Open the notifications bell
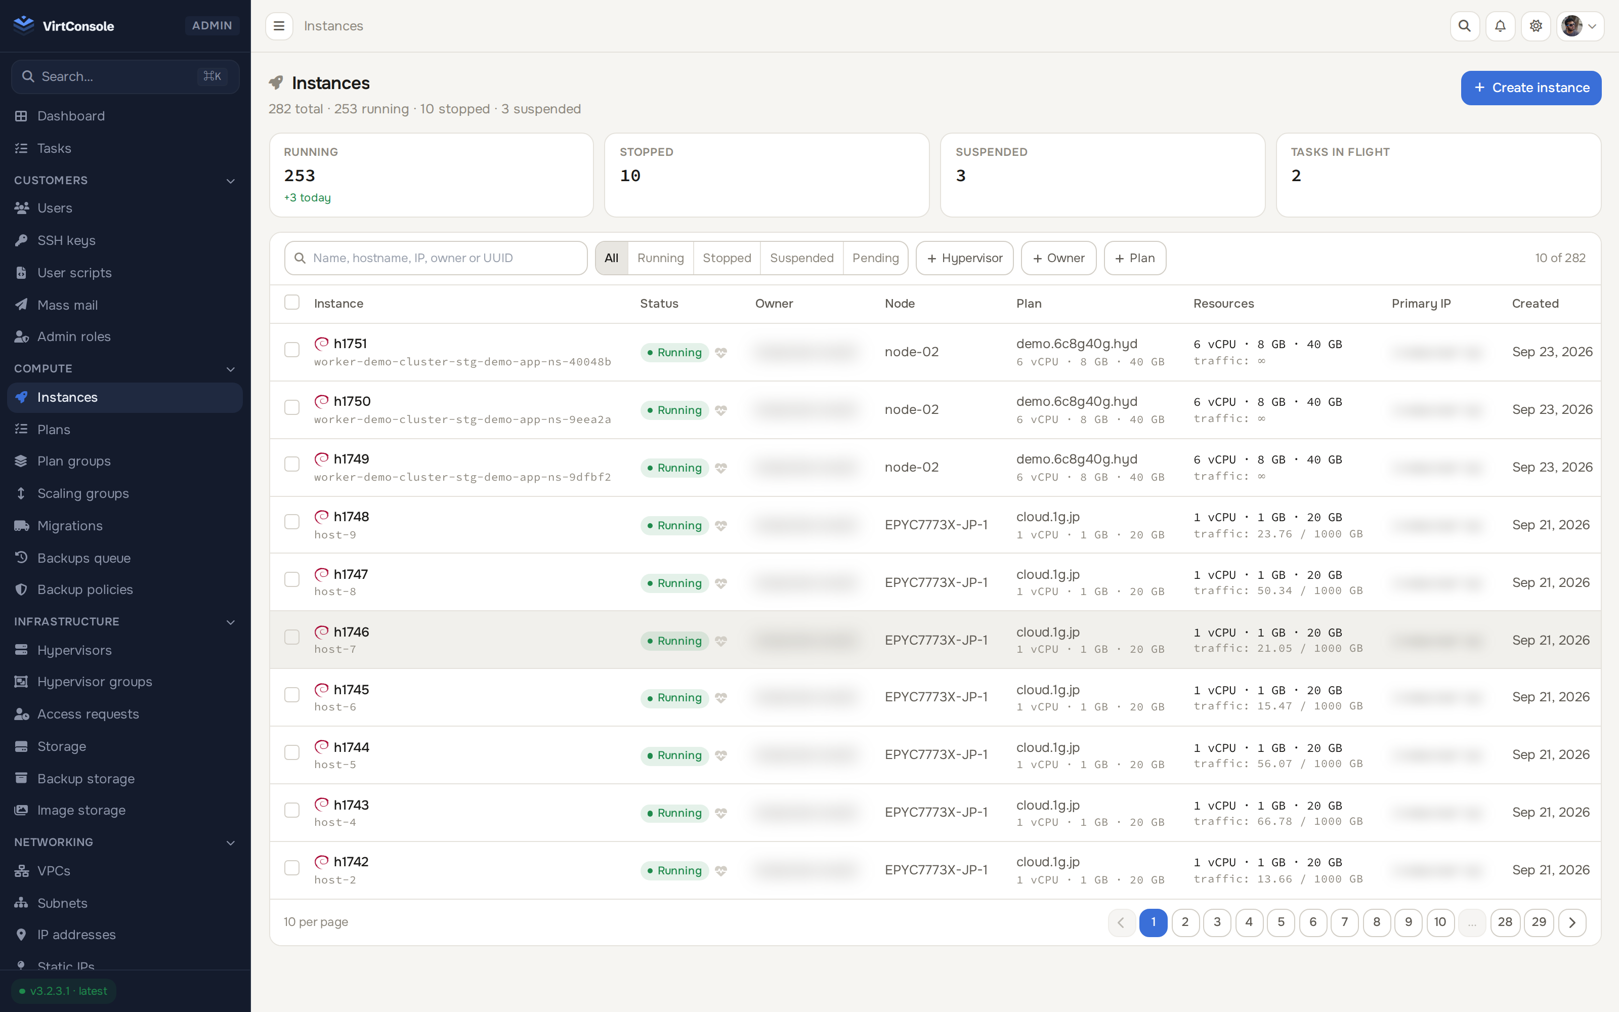The image size is (1619, 1012). [x=1500, y=26]
